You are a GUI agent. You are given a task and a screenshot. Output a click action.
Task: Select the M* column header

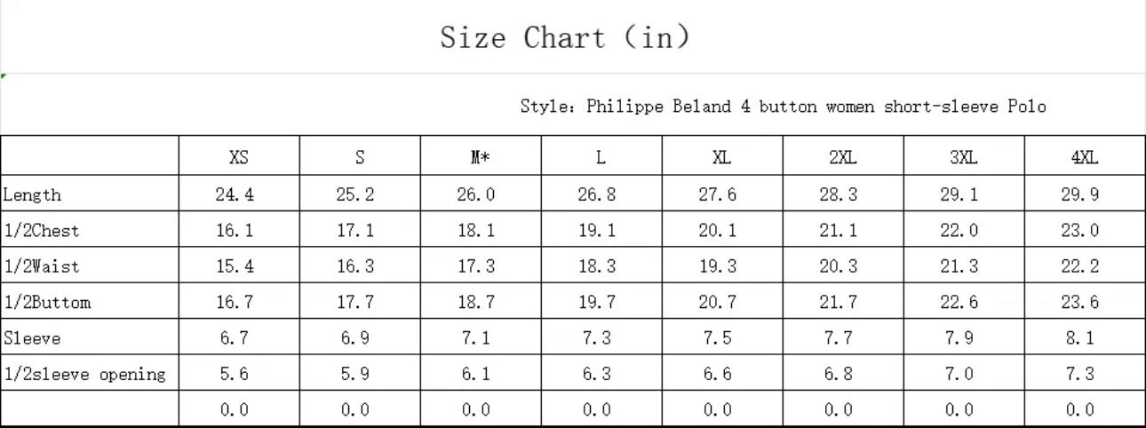point(481,158)
